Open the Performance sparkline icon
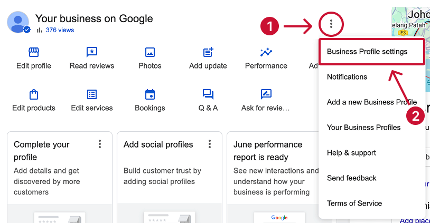This screenshot has width=430, height=223. tap(266, 52)
